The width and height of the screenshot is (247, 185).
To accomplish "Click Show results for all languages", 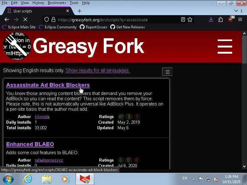I will click(98, 71).
